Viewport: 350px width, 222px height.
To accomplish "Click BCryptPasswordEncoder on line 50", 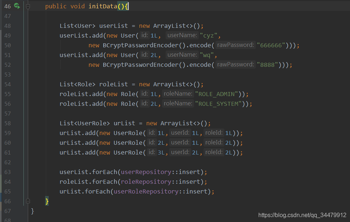I will [141, 45].
